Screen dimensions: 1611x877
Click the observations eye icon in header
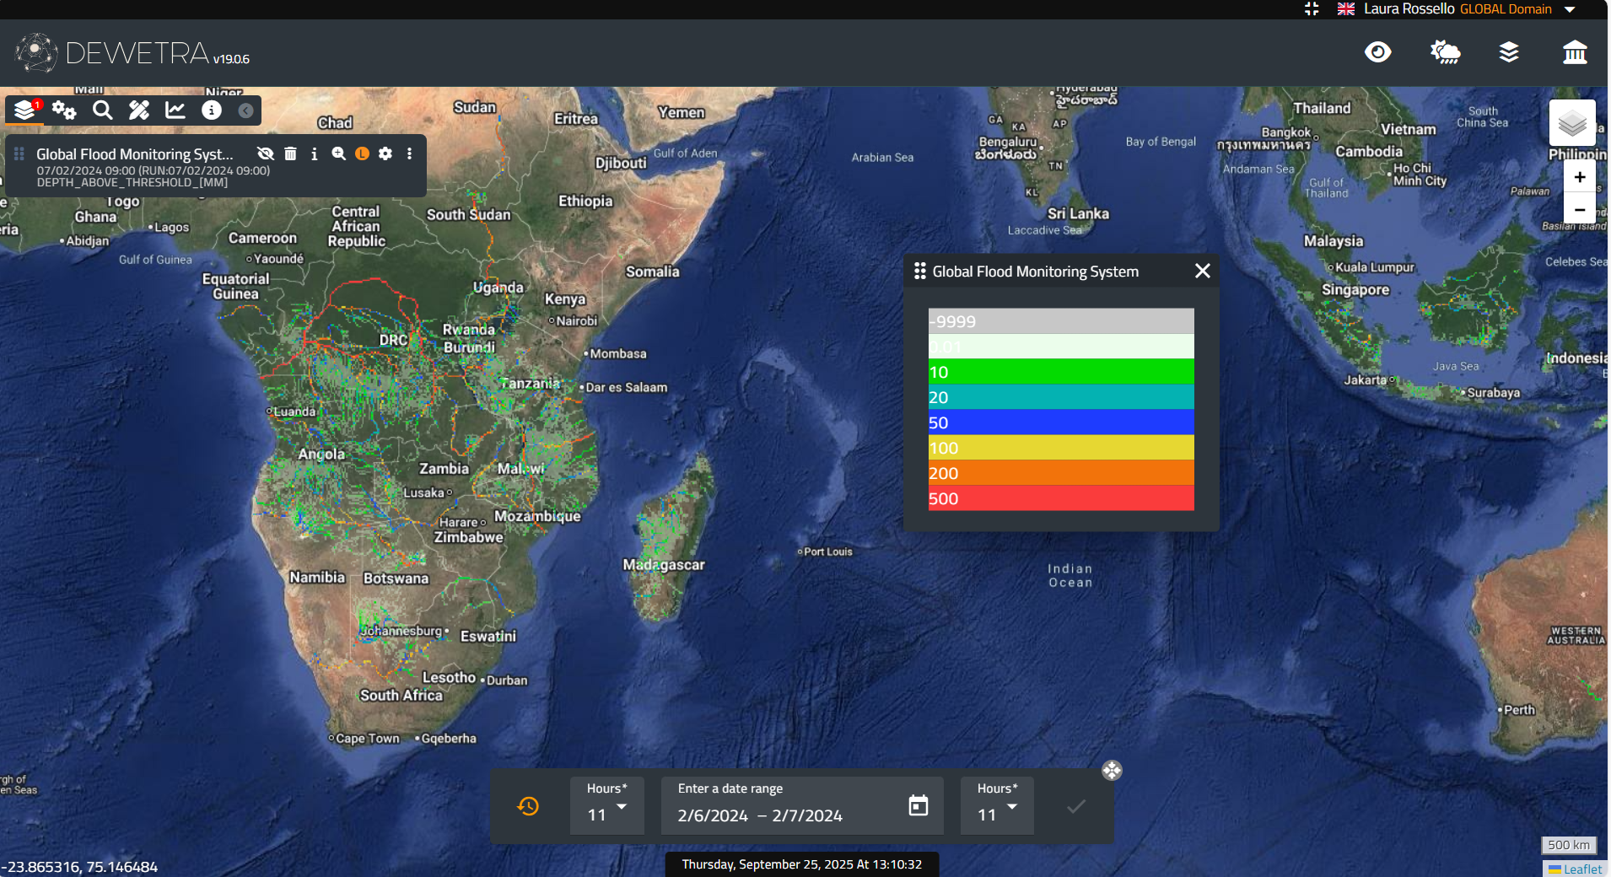1377,52
